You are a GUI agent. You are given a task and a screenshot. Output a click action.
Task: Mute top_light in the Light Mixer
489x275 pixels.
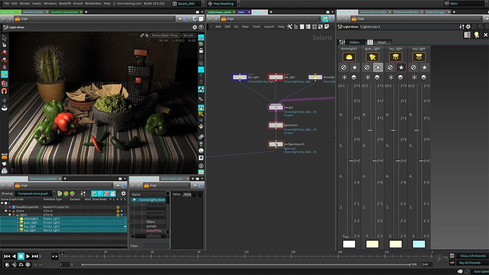[413, 67]
